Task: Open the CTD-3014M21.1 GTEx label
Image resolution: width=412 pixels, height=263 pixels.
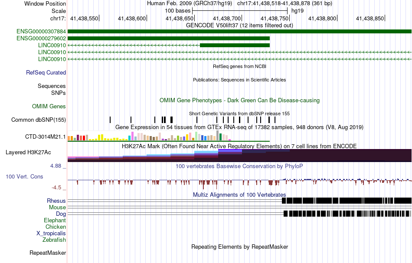Action: coord(46,137)
